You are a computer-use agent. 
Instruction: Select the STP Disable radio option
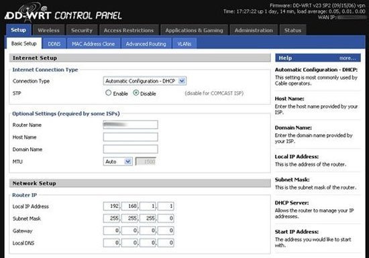point(136,93)
